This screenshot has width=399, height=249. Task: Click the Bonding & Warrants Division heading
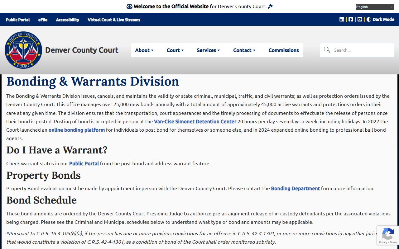[93, 81]
